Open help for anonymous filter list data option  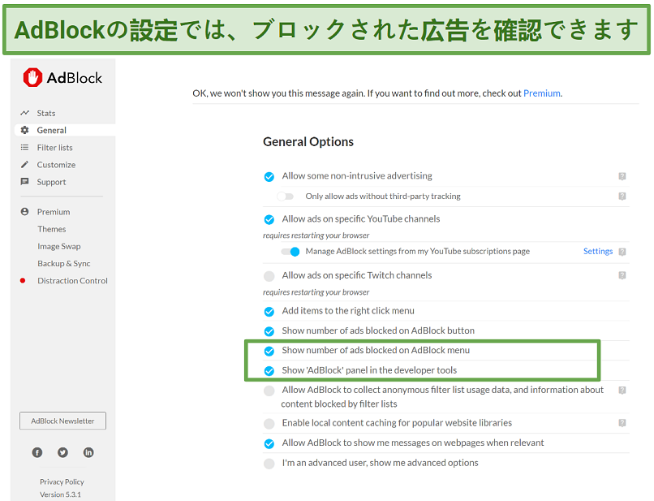[622, 391]
